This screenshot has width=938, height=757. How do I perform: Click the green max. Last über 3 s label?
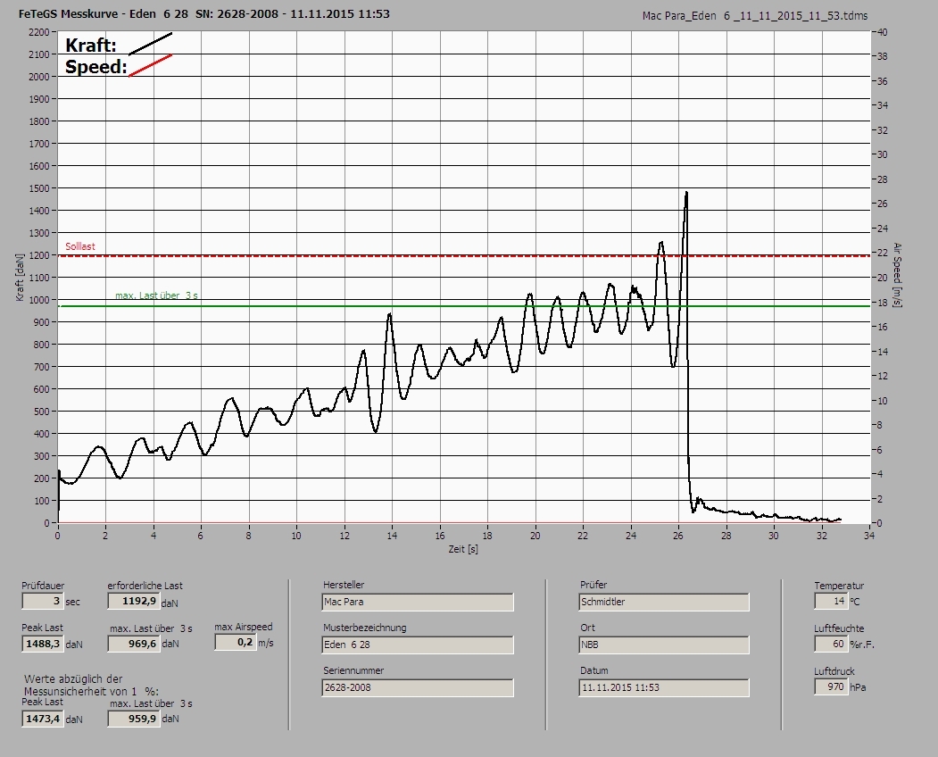[x=156, y=295]
